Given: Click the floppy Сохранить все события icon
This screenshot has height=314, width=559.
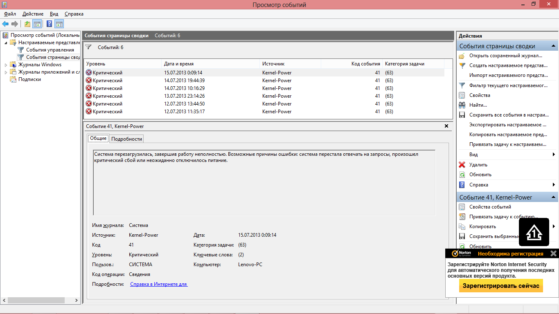Looking at the screenshot, I should point(462,115).
